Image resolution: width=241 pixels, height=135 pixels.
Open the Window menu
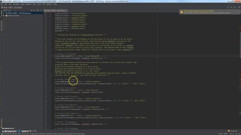(49, 4)
